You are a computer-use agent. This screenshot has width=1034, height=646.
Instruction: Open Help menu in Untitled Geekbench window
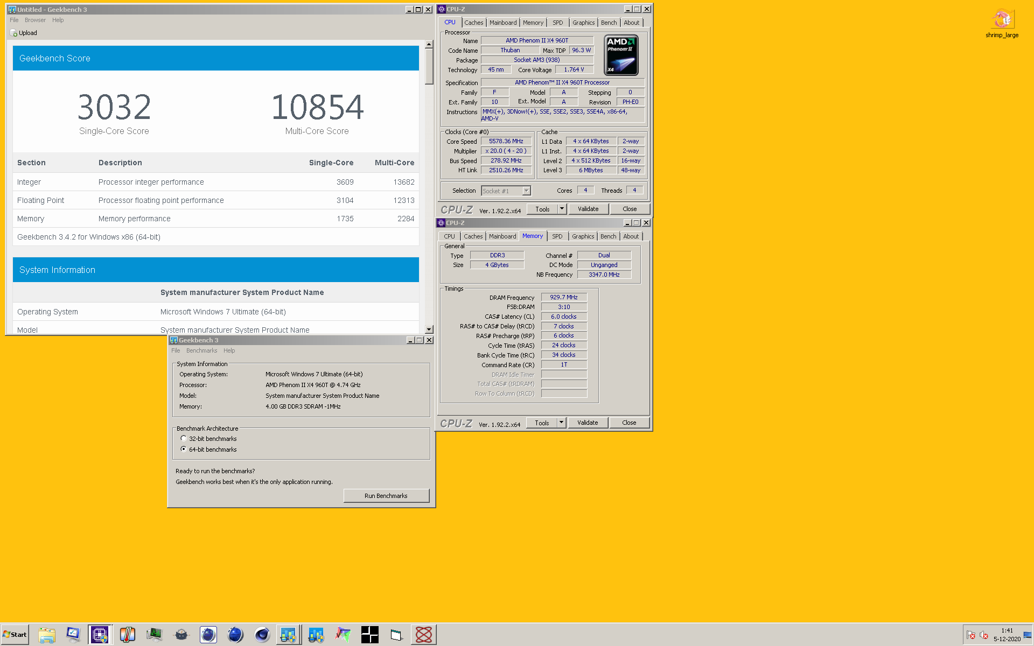[x=58, y=20]
